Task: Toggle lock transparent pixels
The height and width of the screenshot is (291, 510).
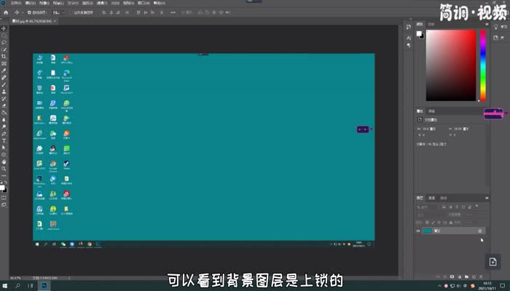Action: coord(427,223)
